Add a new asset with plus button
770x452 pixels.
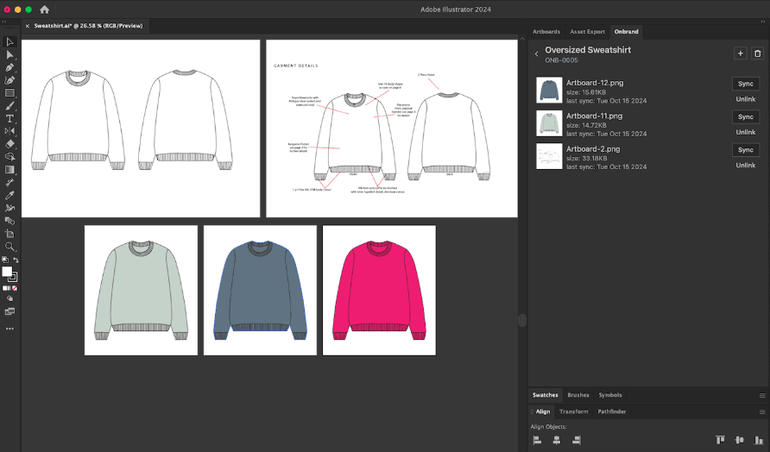(741, 53)
